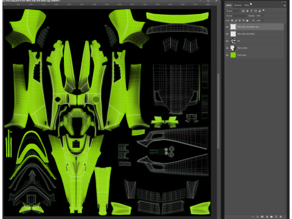
Task: Delete layer with trash icon
Action: click(x=280, y=217)
